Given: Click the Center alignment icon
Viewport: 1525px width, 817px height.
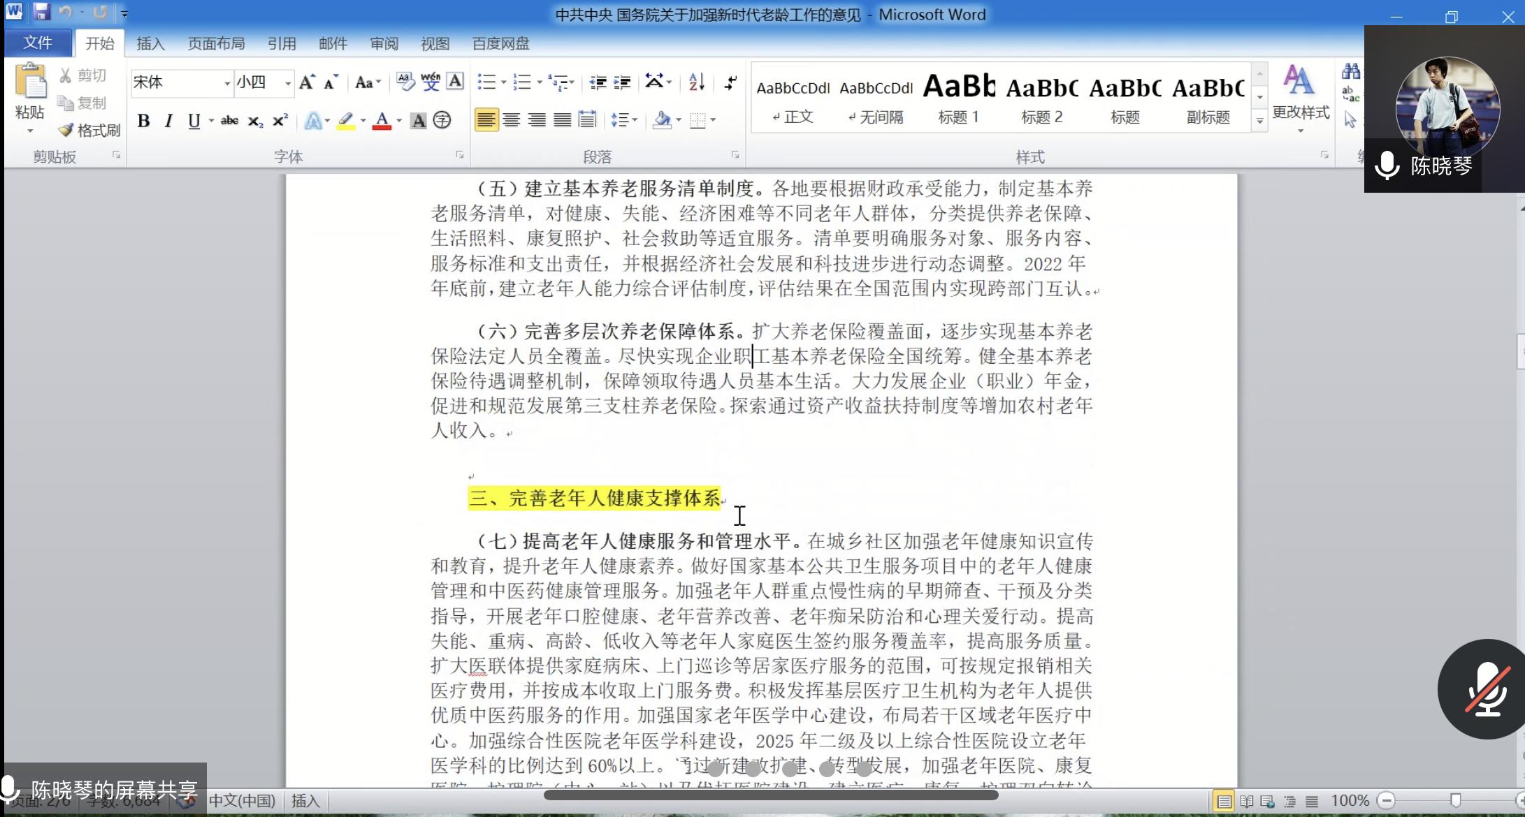Looking at the screenshot, I should tap(512, 120).
